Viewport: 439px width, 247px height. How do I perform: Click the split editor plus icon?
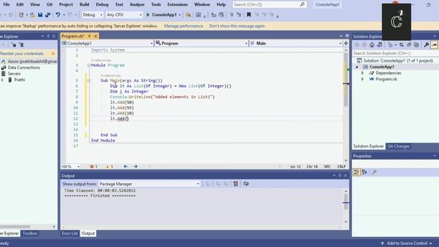[x=346, y=43]
